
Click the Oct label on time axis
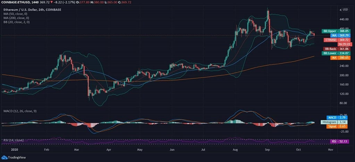[299, 149]
